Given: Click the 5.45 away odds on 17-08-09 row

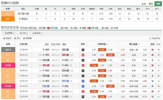Looking at the screenshot, I should tap(110, 50).
